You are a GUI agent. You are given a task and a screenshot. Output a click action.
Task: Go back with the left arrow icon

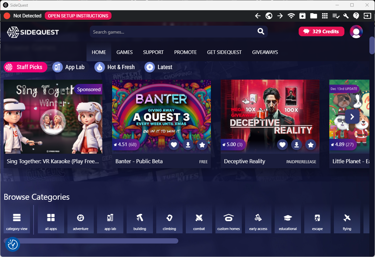pyautogui.click(x=258, y=16)
